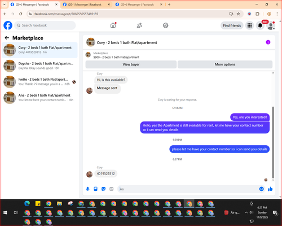Image resolution: width=282 pixels, height=226 pixels.
Task: Open the Facebook menu grid icon
Action: pos(249,25)
